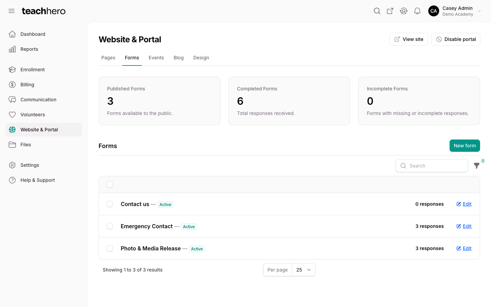This screenshot has height=307, width=491.
Task: Go to Dashboard in the sidebar
Action: pos(44,34)
